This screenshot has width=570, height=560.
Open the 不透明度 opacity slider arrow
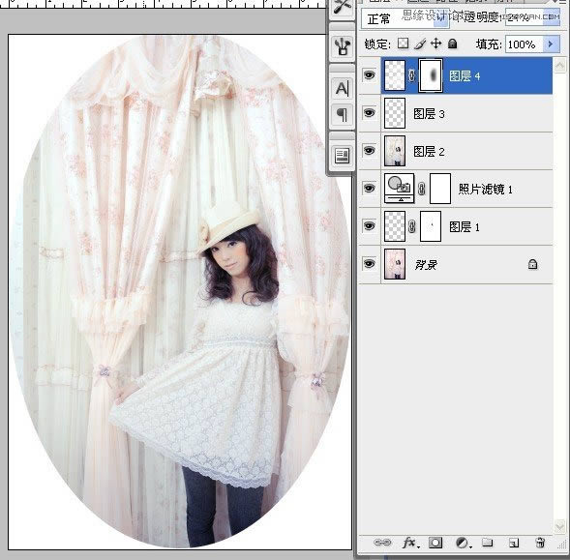(551, 17)
